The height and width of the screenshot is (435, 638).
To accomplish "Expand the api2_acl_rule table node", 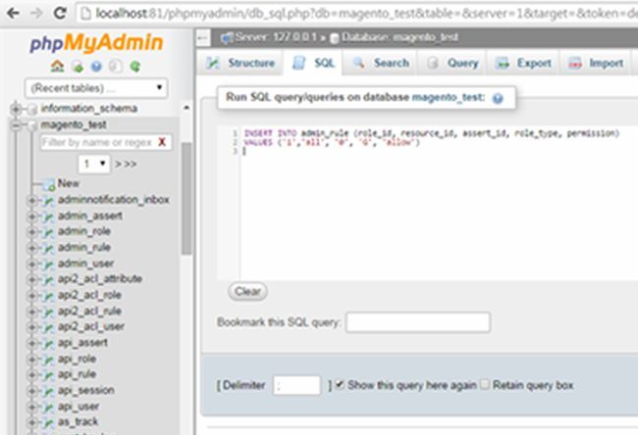I will coord(31,312).
